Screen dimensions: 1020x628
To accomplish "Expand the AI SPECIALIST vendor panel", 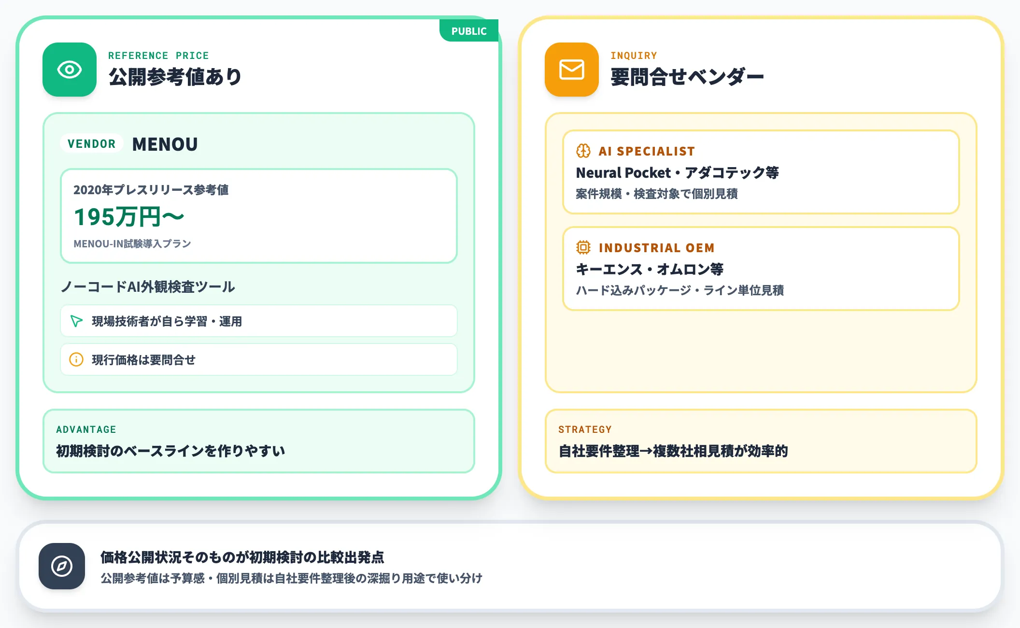I will click(x=761, y=173).
